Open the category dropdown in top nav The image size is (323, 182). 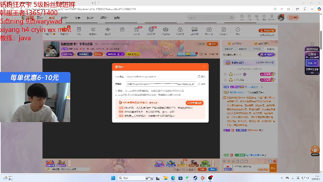point(65,17)
